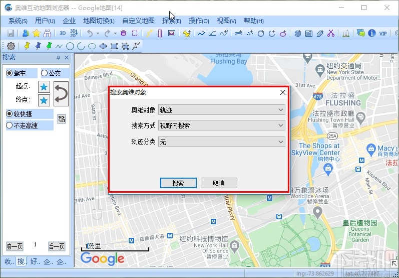Click the add polyline icon
The image size is (399, 278).
click(201, 33)
